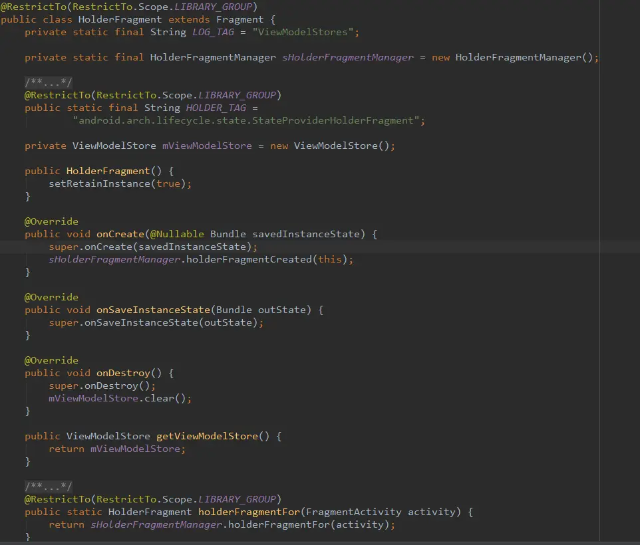Click super.onDestroy() call
The height and width of the screenshot is (545, 640).
(99, 386)
